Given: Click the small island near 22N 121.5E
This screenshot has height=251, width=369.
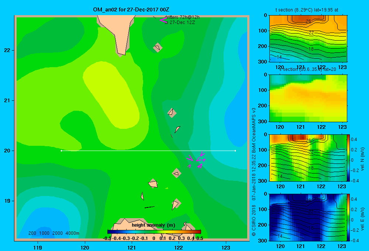Looking at the screenshot, I should [x=158, y=48].
